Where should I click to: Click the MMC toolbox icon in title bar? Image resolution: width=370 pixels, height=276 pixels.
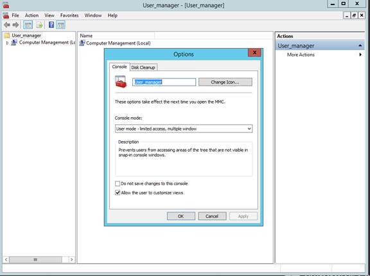click(6, 5)
